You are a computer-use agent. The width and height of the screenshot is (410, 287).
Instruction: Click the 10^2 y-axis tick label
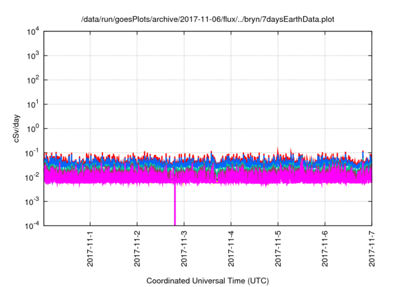33,80
